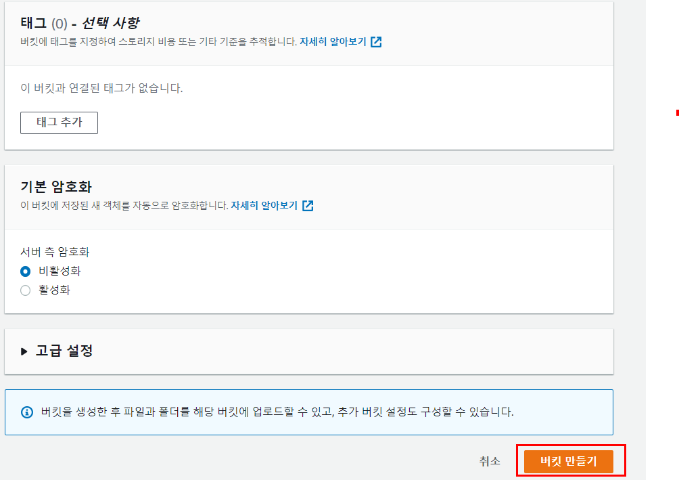Viewport: 679px width, 480px height.
Task: Click the 취소 button
Action: tap(490, 461)
